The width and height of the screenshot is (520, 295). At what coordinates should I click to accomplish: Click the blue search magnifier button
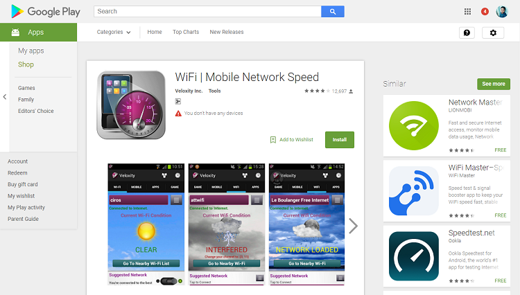[x=333, y=12]
